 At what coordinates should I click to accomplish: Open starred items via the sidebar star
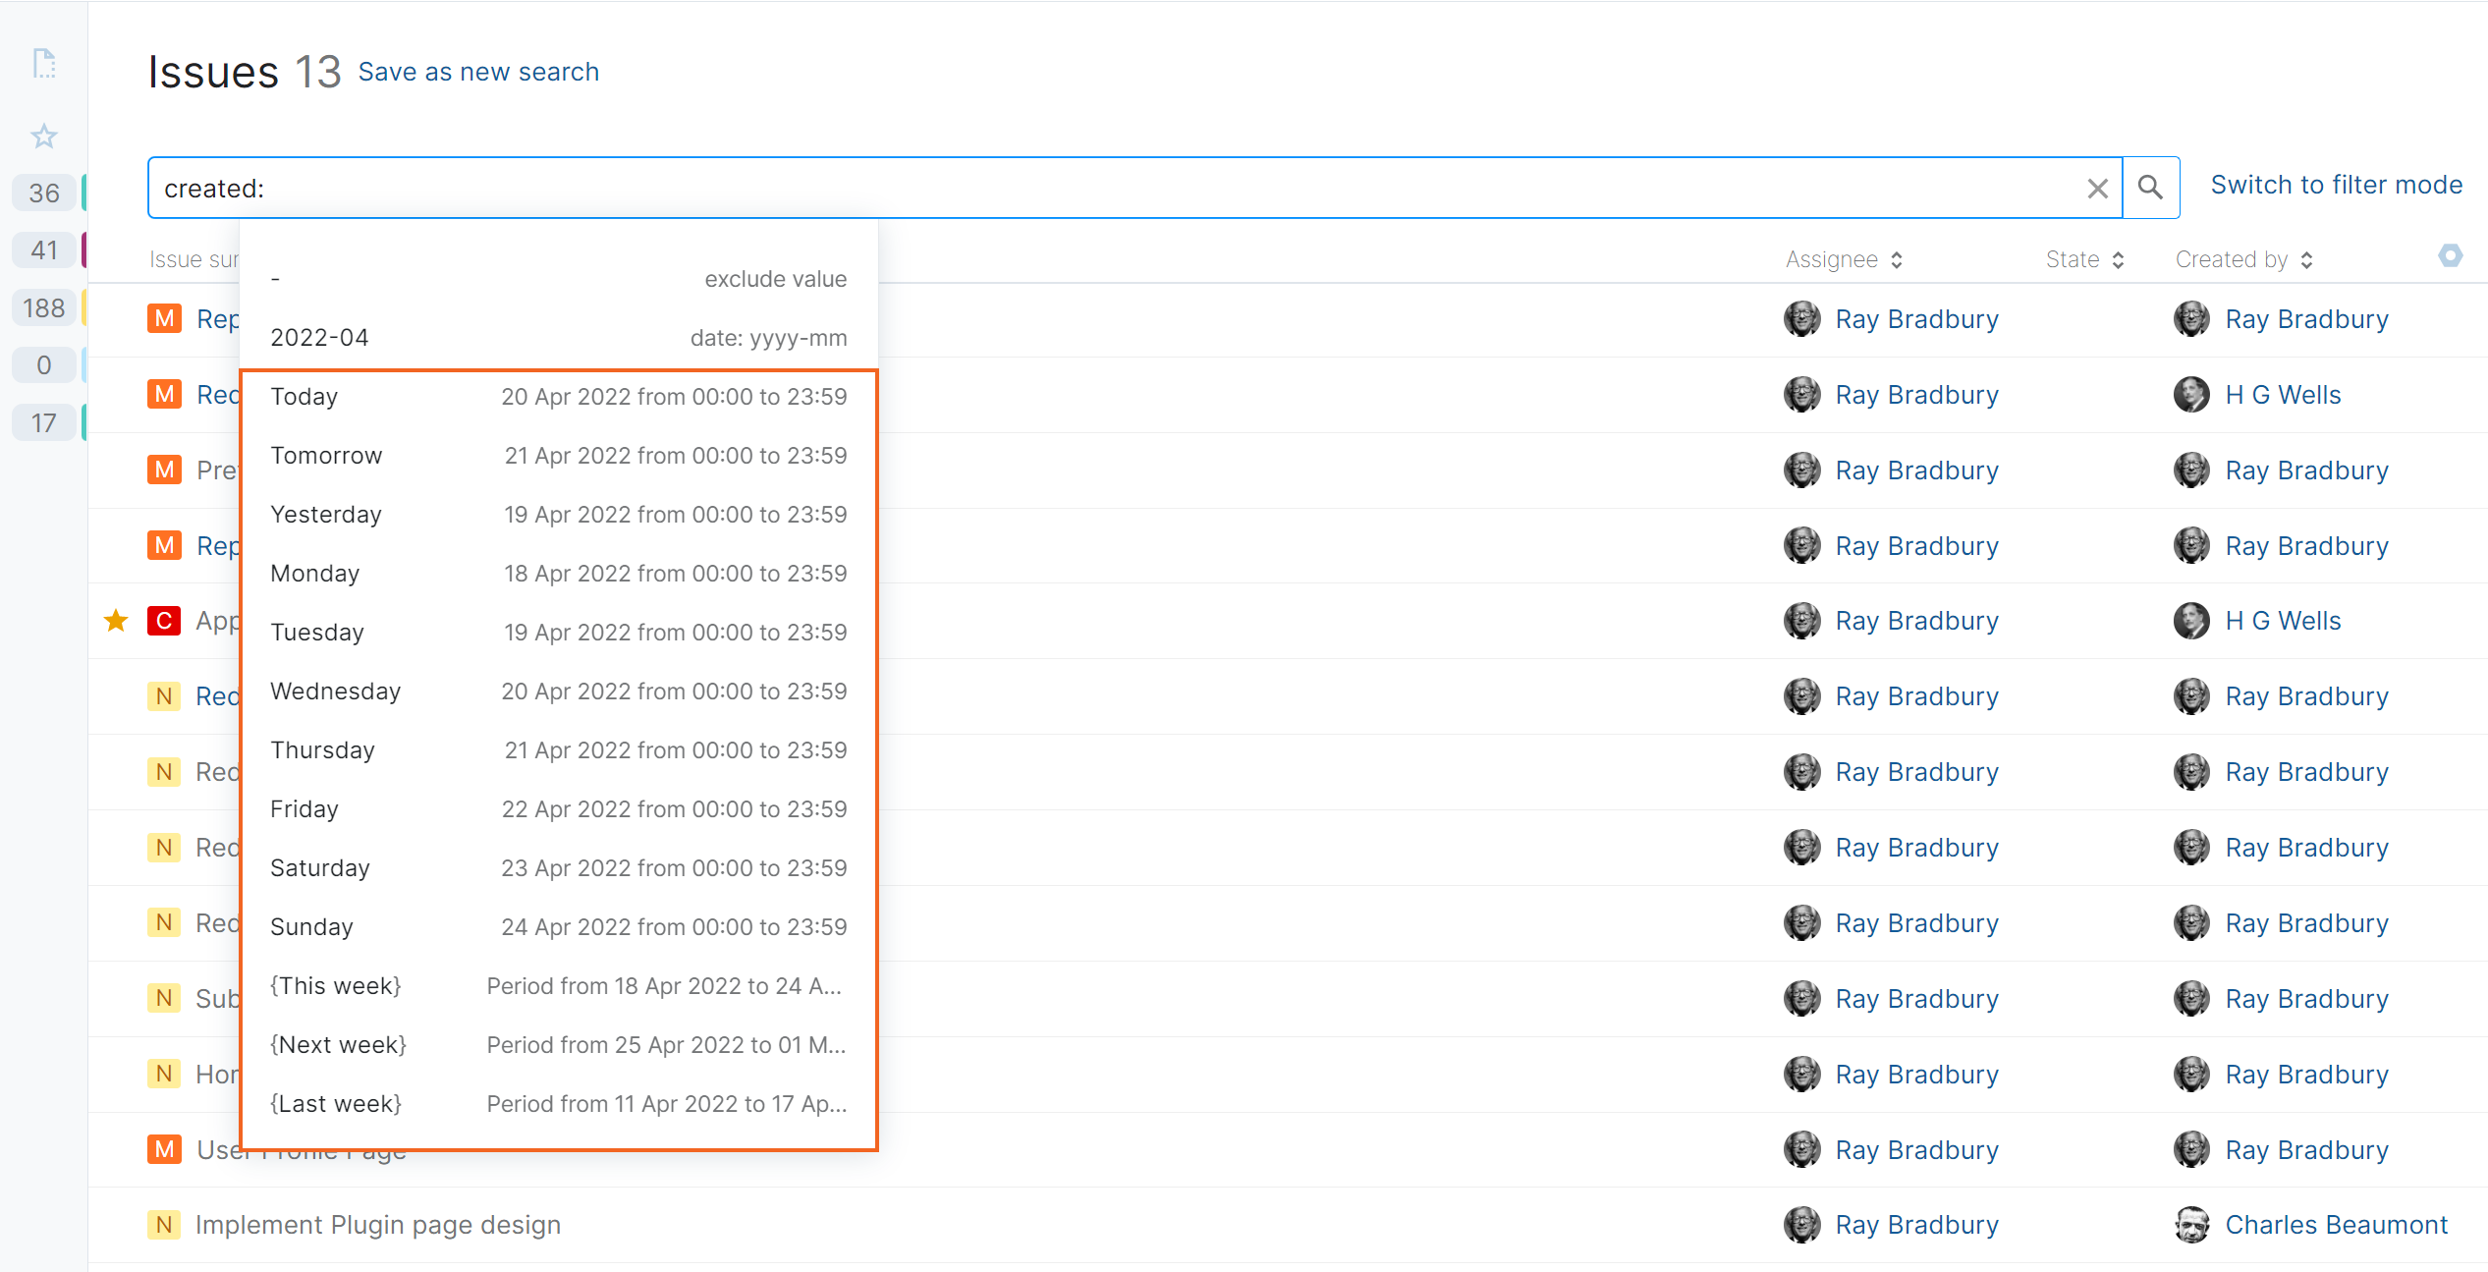coord(43,137)
